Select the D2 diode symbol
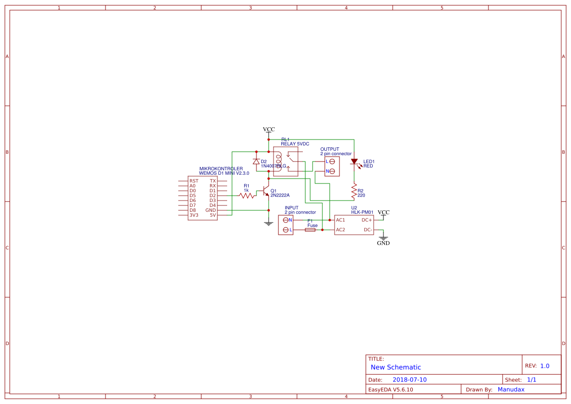This screenshot has width=571, height=404. click(x=256, y=161)
